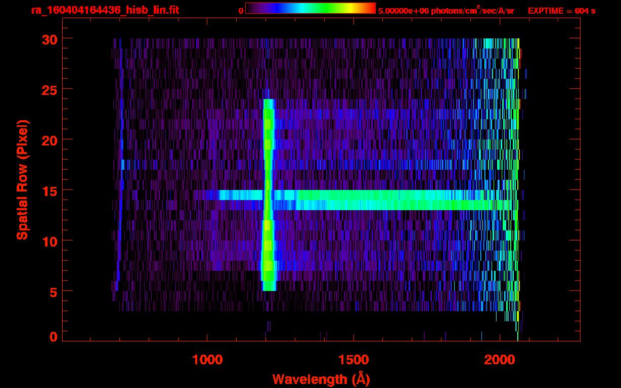Click the y-axis tick label 0
This screenshot has height=388, width=621.
(52, 337)
